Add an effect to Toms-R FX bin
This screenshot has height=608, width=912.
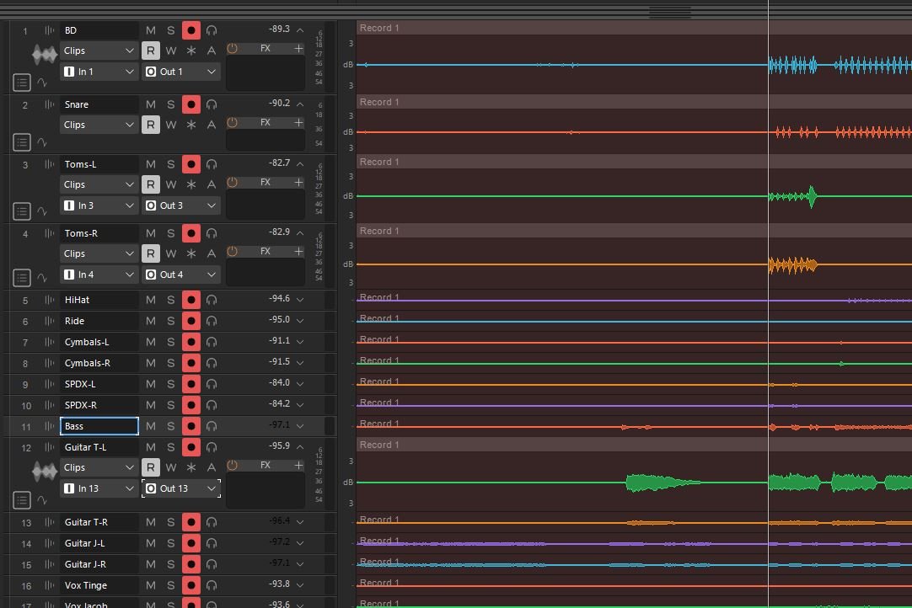click(298, 252)
